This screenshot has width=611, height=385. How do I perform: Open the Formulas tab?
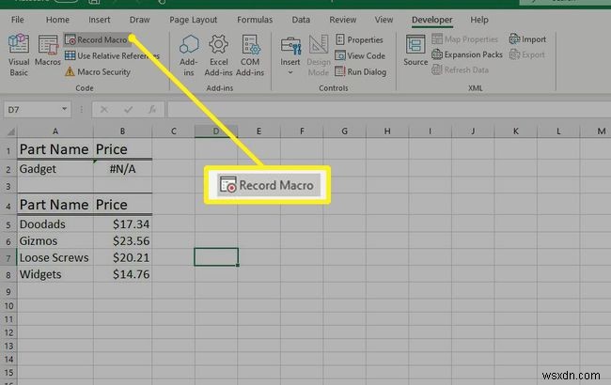(x=255, y=20)
